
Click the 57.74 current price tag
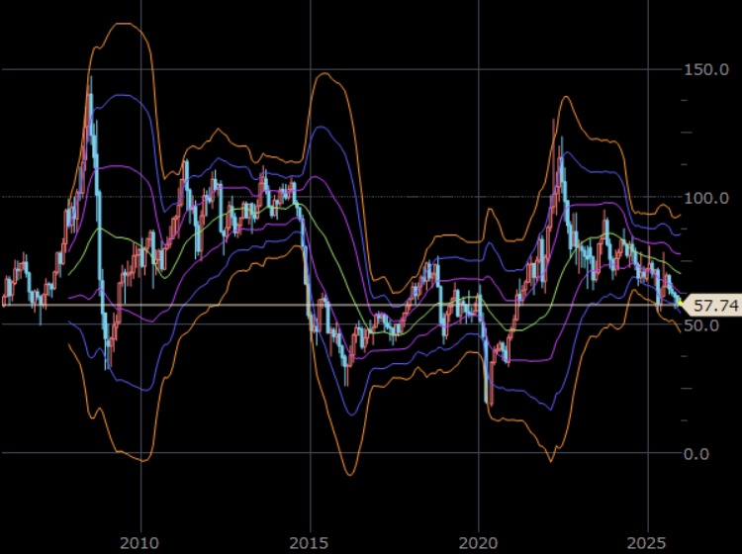(x=716, y=306)
